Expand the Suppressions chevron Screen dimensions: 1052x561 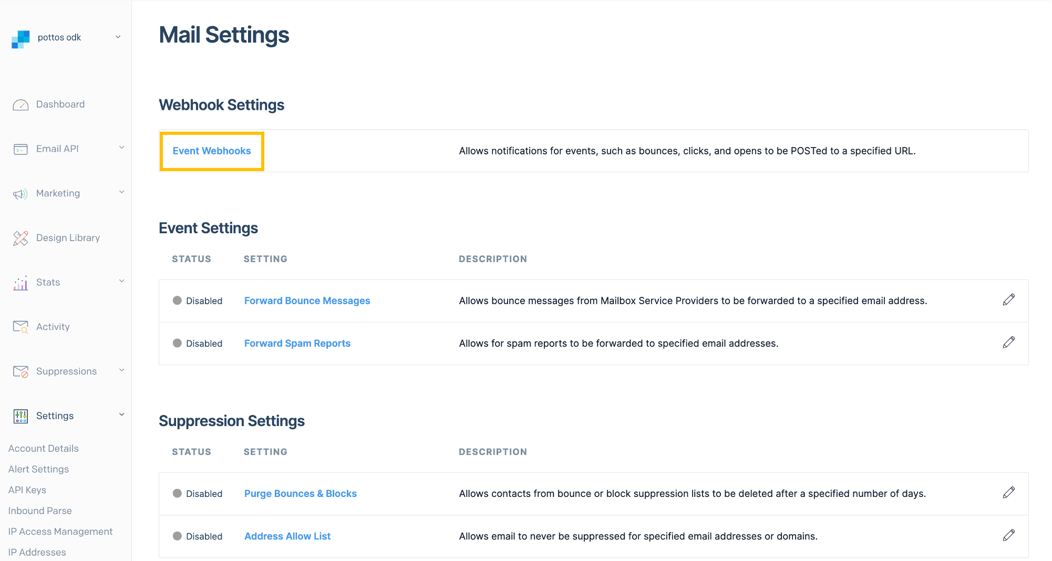121,370
